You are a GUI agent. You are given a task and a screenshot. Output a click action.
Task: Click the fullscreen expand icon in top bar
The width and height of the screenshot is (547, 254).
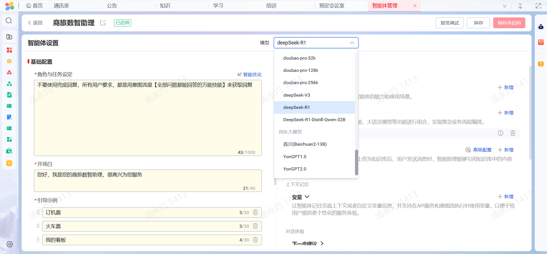click(538, 6)
